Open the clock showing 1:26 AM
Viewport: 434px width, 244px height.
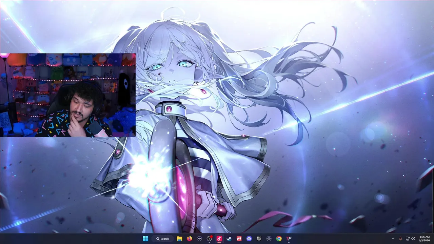pyautogui.click(x=425, y=239)
